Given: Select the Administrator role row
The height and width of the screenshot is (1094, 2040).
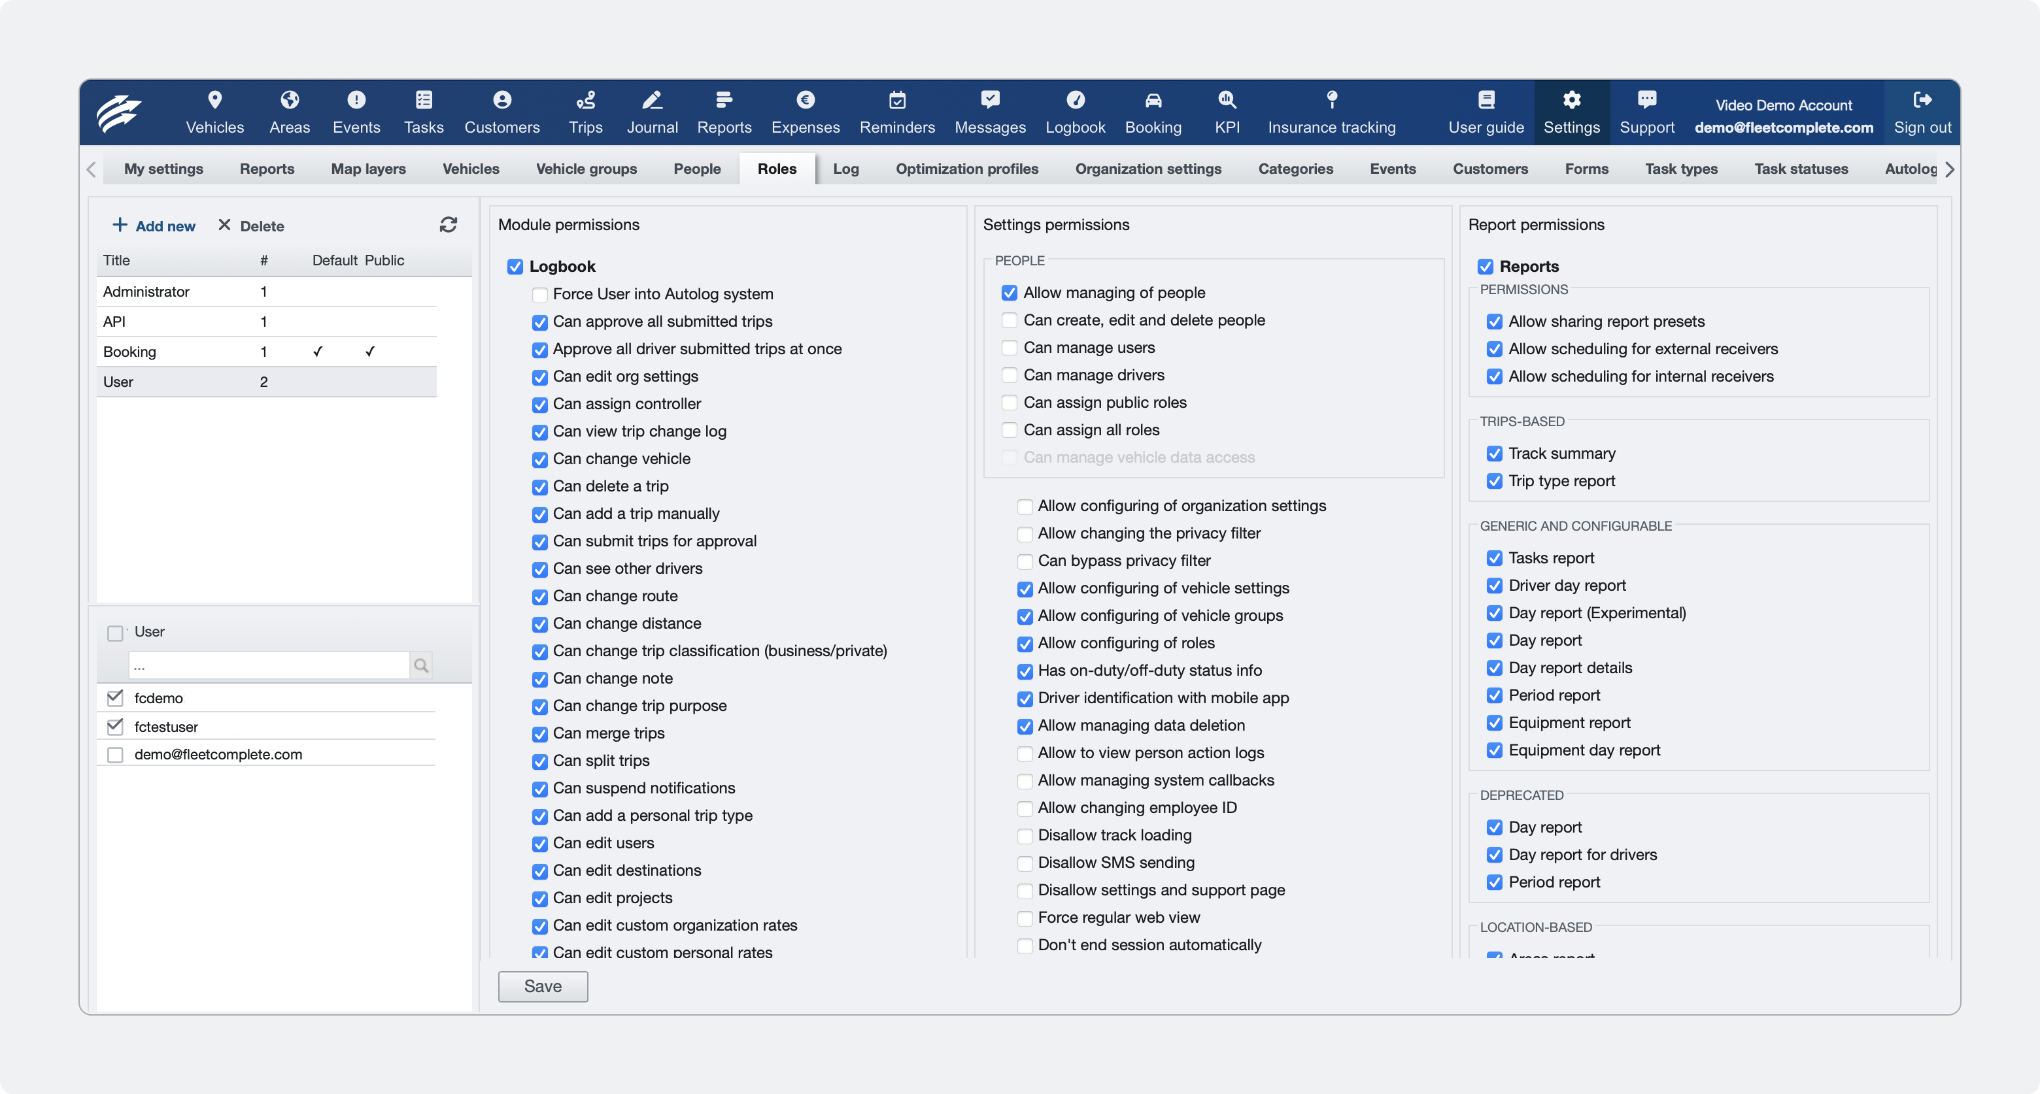Looking at the screenshot, I should [x=267, y=291].
